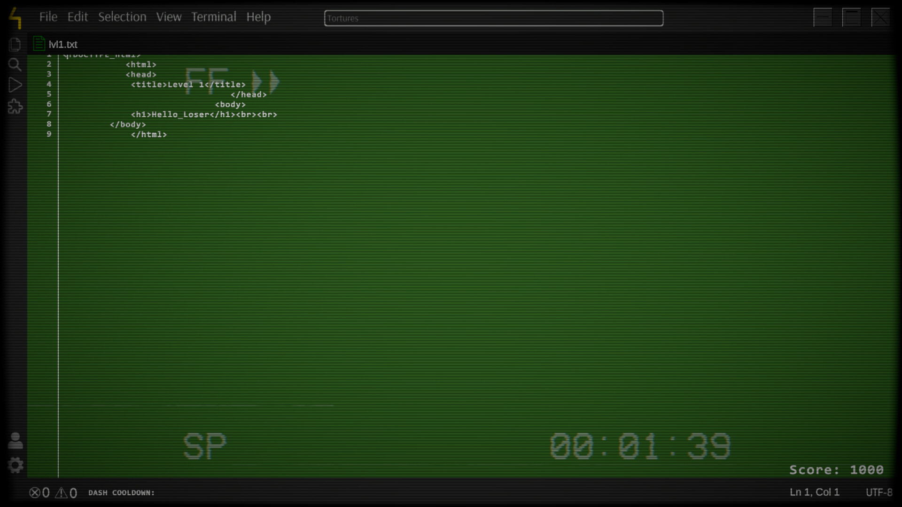Click the <head> tag on line 3

141,75
